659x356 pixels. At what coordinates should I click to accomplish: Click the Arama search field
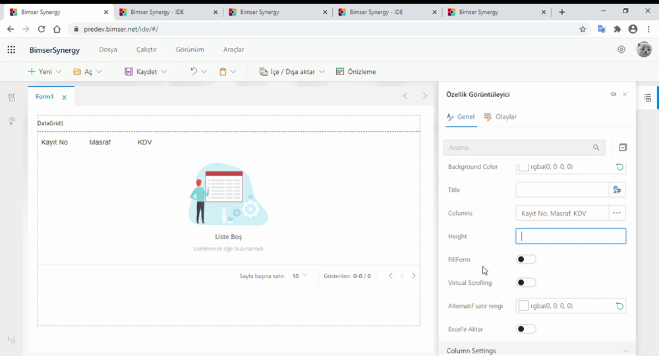pyautogui.click(x=519, y=148)
